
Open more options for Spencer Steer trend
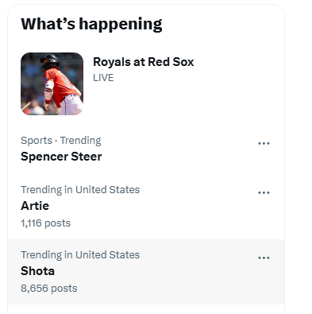(264, 143)
